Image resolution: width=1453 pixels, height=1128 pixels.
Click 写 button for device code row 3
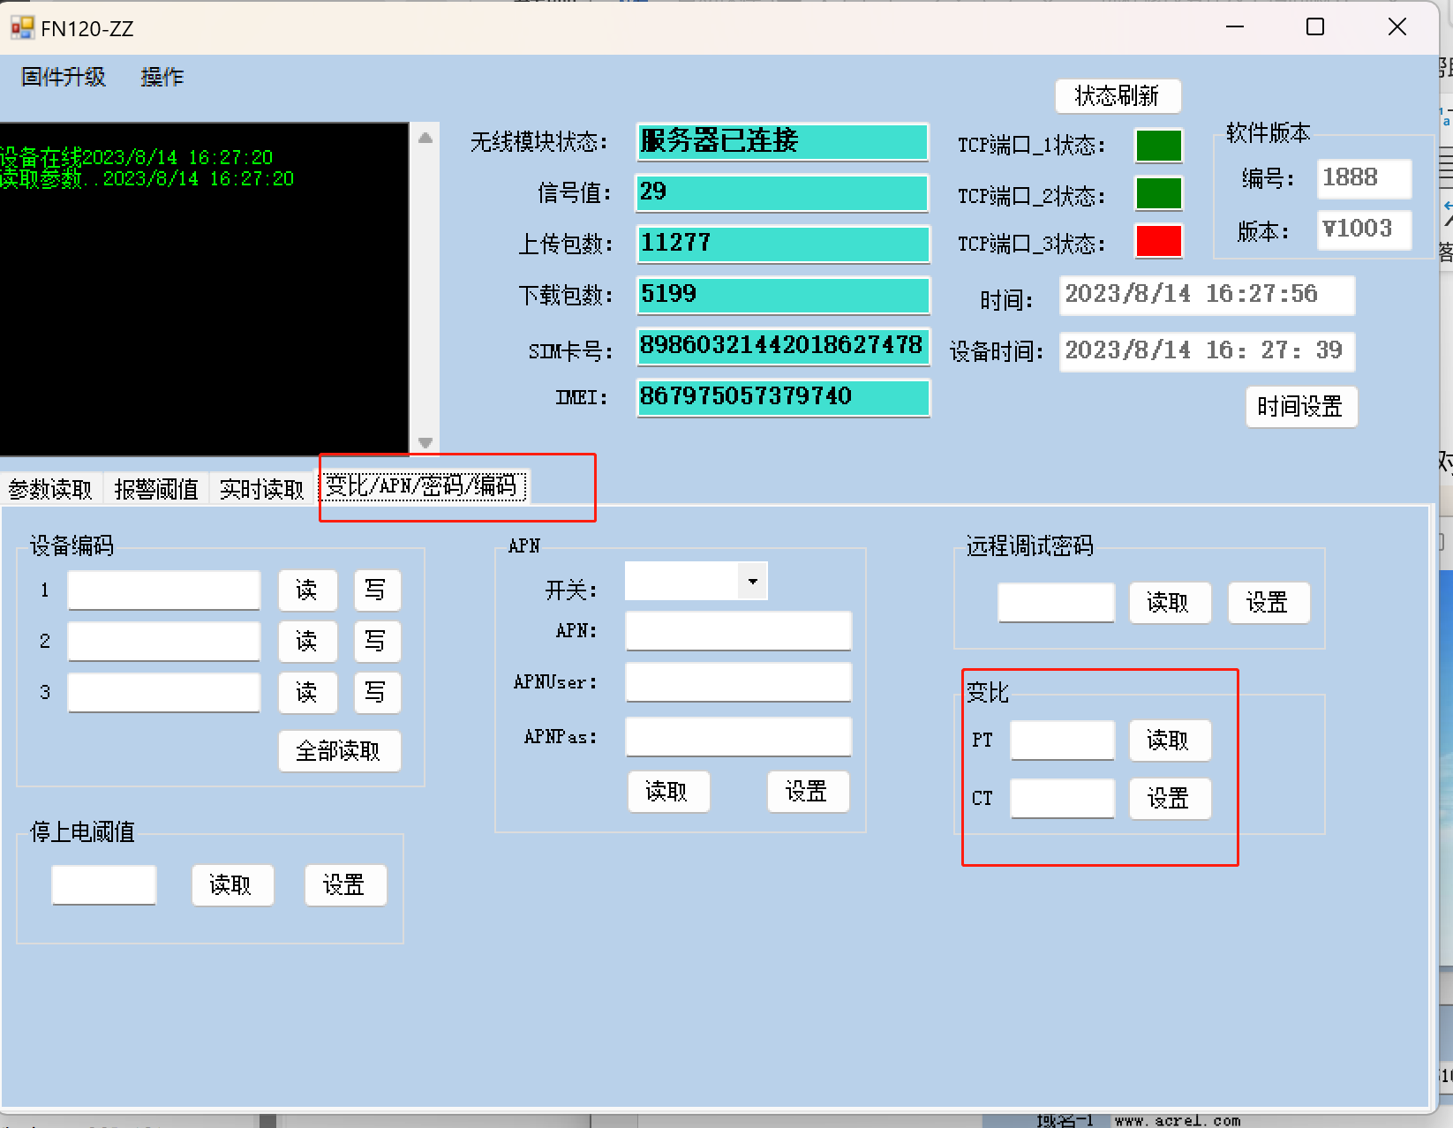tap(376, 693)
